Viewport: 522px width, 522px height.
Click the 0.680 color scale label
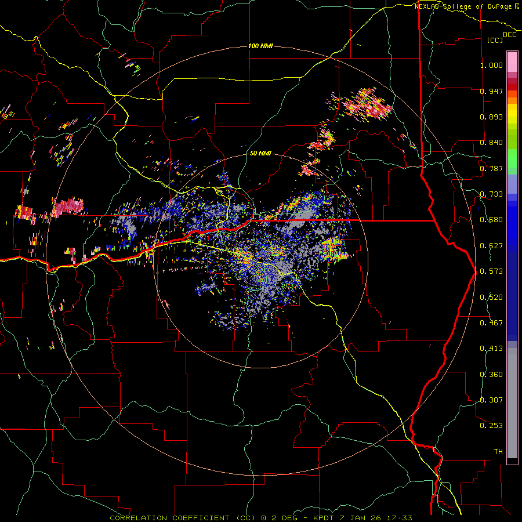[491, 220]
